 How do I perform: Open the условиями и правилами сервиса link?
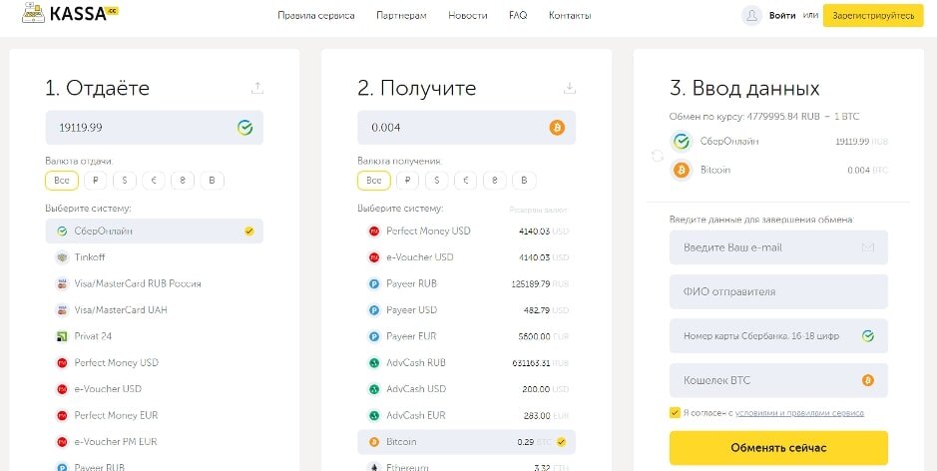pos(799,413)
